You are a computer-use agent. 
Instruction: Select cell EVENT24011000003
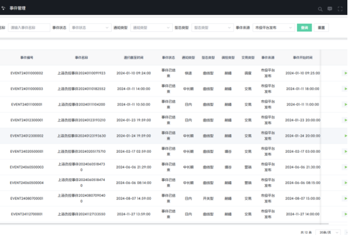pyautogui.click(x=26, y=89)
